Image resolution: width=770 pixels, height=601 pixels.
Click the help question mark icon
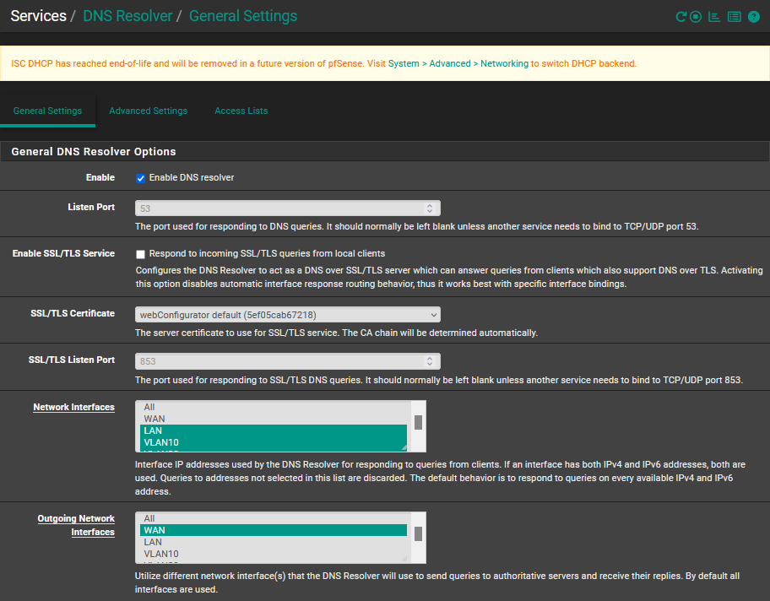[754, 17]
